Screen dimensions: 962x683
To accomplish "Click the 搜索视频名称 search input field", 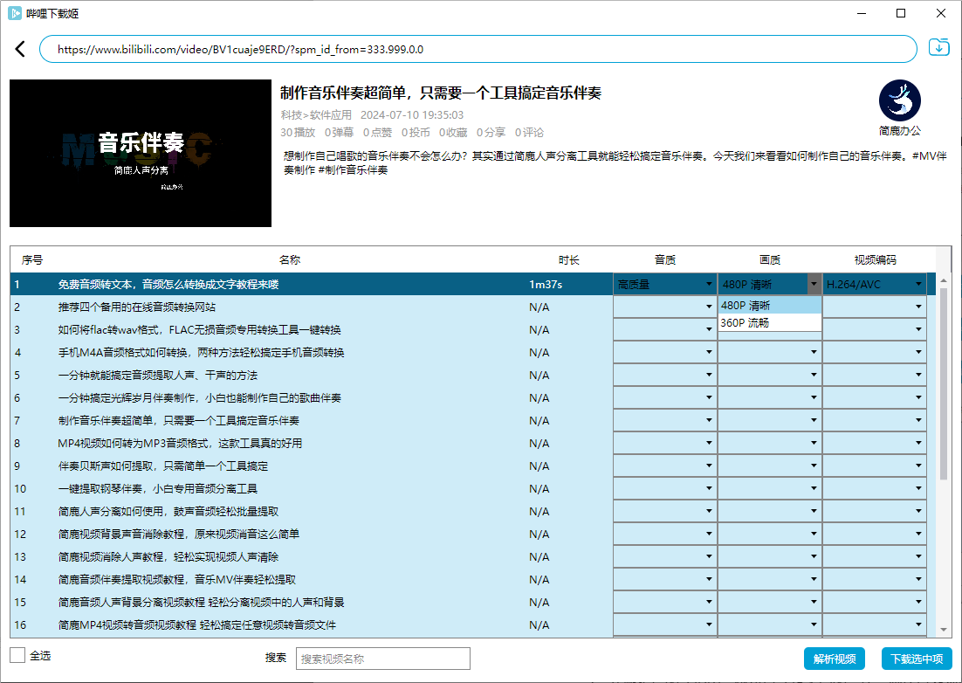I will 381,659.
